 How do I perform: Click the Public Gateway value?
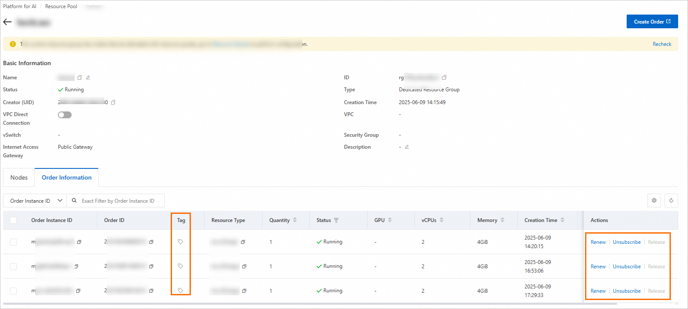click(x=75, y=147)
